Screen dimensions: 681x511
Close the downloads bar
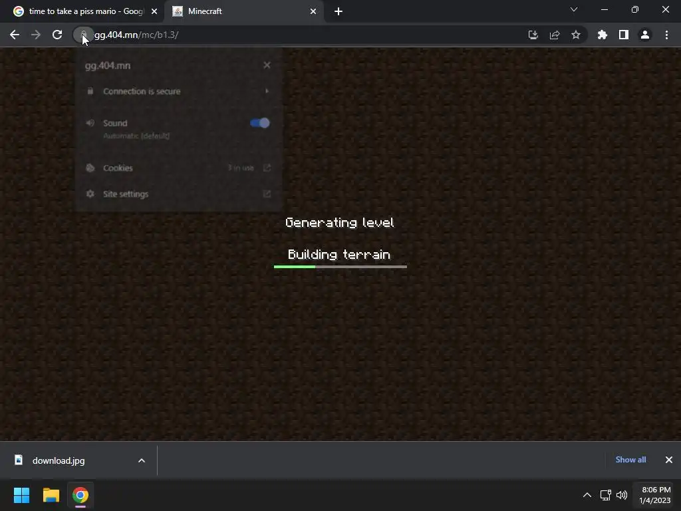[x=669, y=460]
